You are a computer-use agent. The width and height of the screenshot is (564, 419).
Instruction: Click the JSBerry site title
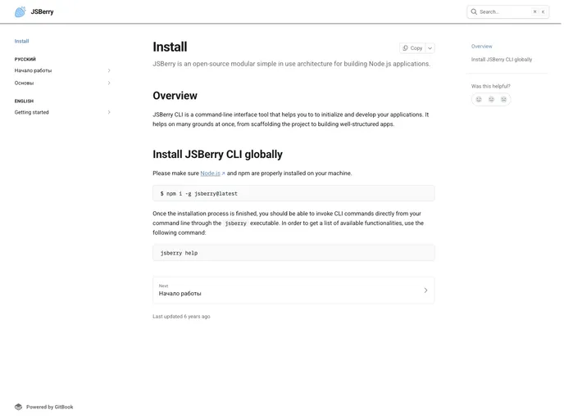42,11
